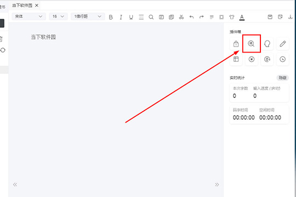This screenshot has width=296, height=197.
Task: Switch to the 当下软件园 document tab
Action: [x=22, y=5]
